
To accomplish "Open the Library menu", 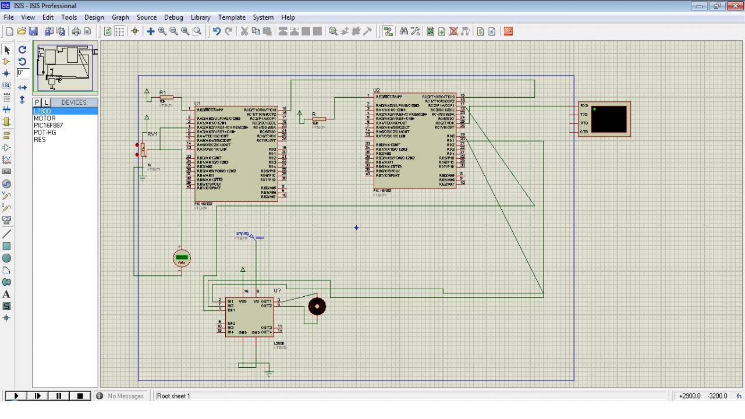I will [x=201, y=17].
